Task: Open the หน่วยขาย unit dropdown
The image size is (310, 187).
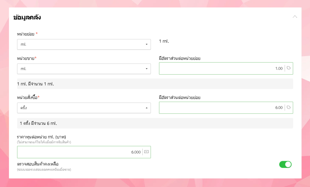Action: click(x=84, y=69)
